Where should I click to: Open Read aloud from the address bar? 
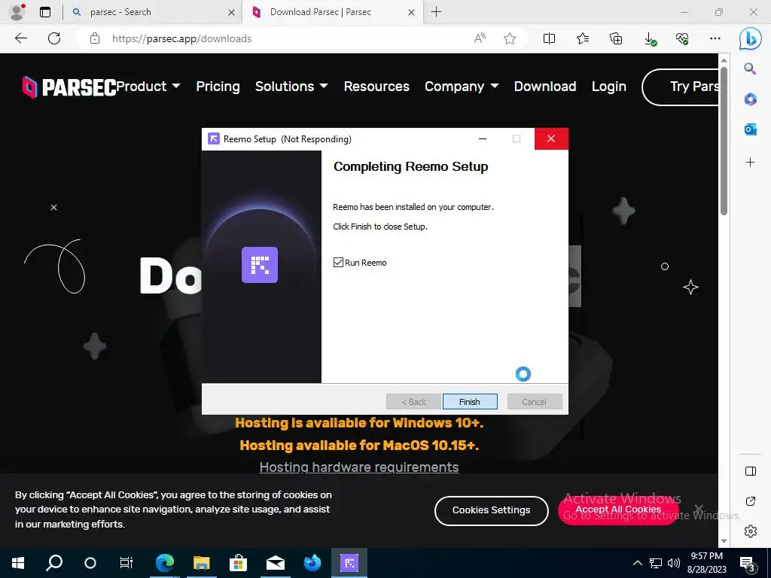point(480,38)
